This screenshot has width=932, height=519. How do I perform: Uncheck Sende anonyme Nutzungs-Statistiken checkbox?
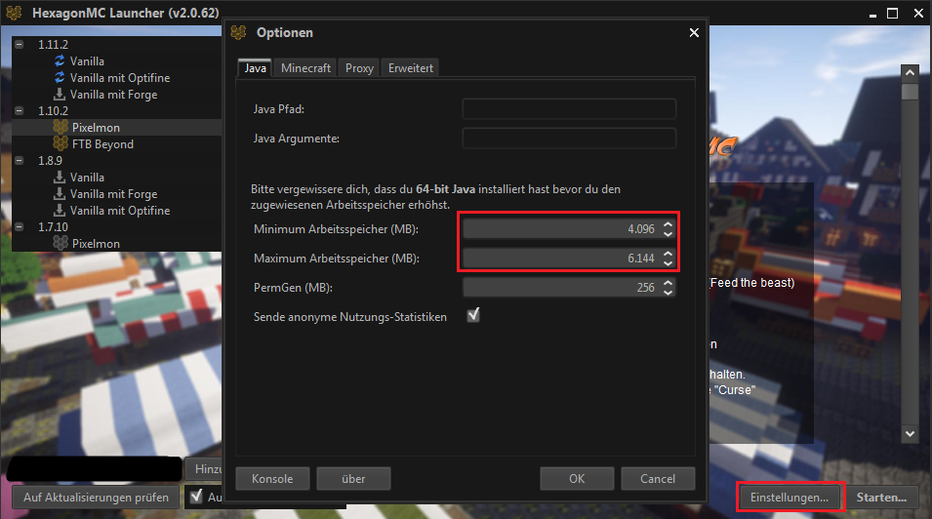(x=473, y=315)
